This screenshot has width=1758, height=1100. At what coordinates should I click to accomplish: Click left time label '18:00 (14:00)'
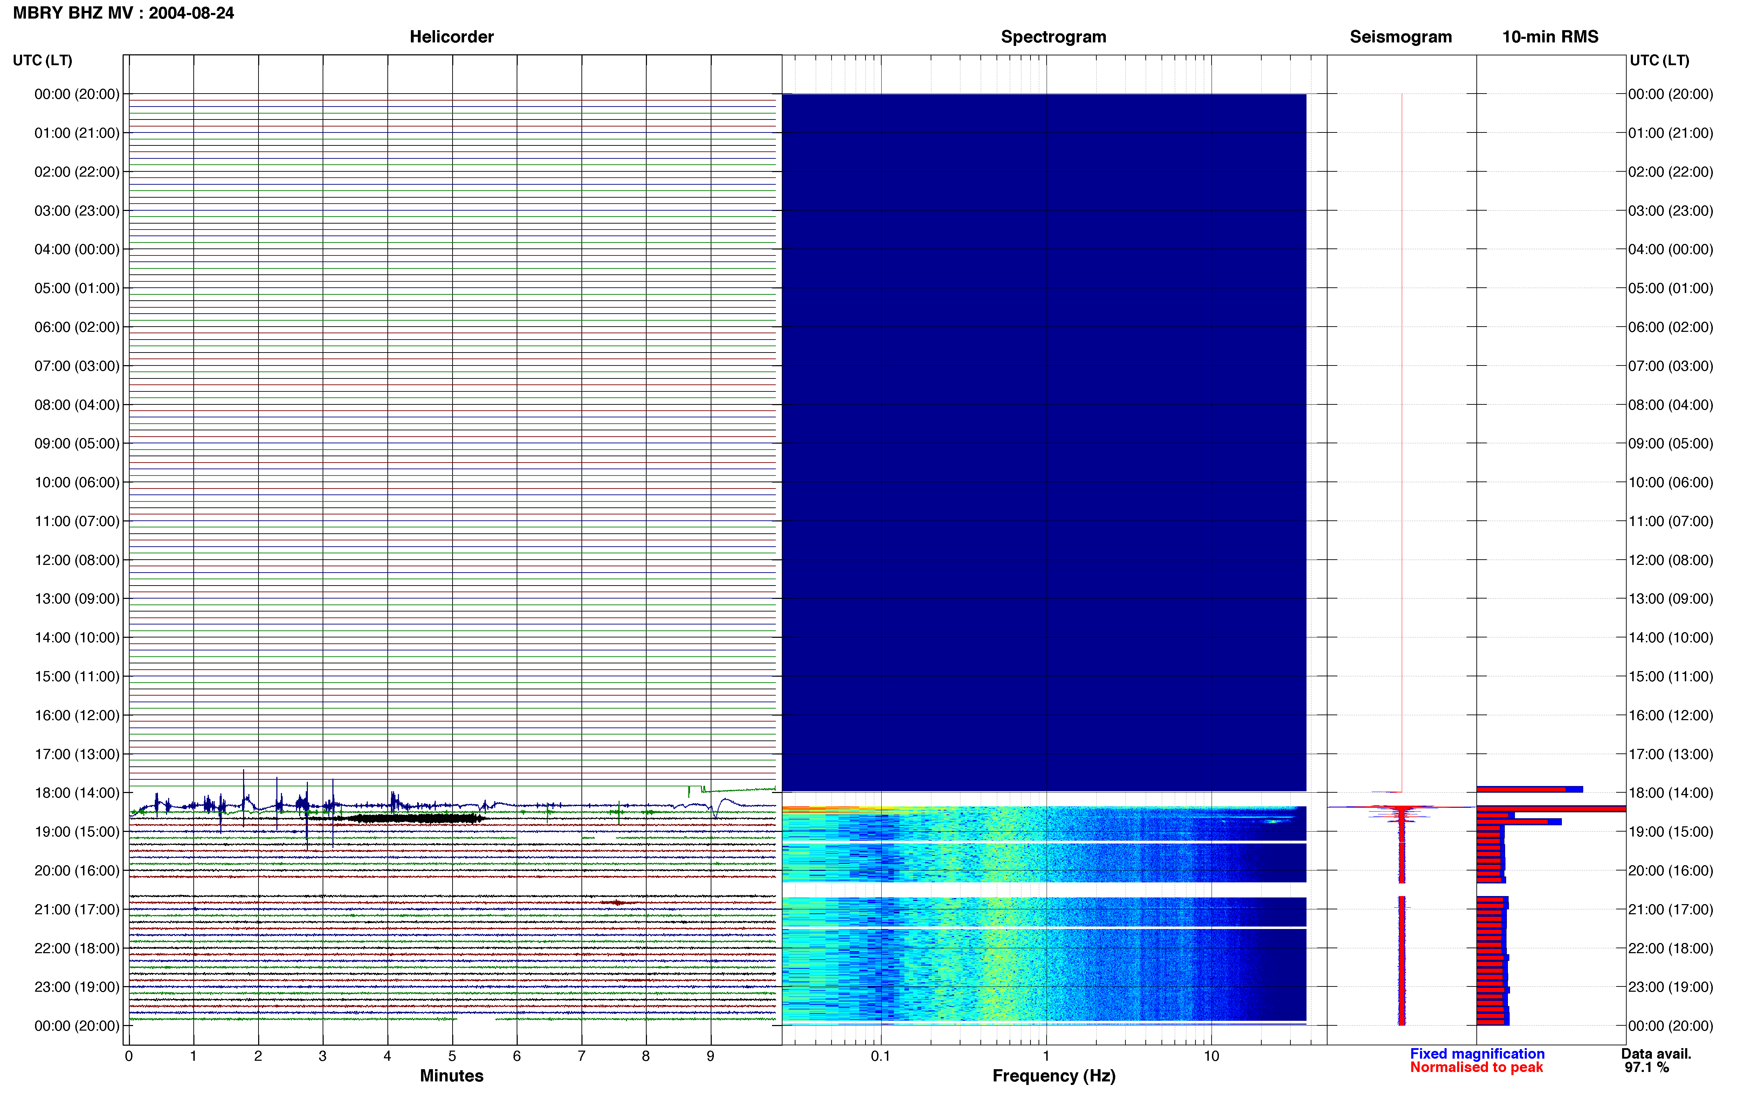[x=77, y=793]
